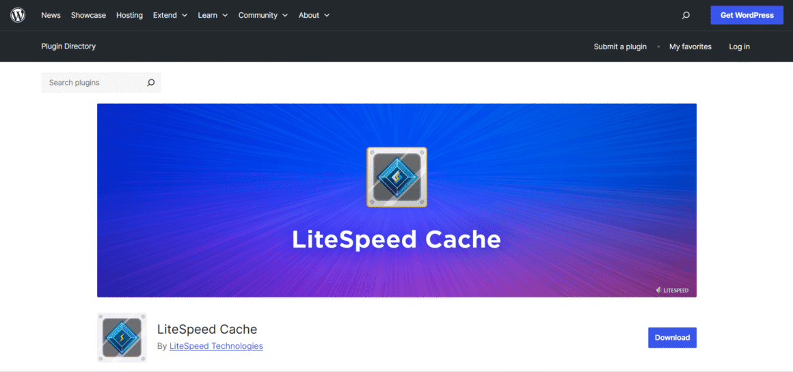
Task: Click the Log in link
Action: point(740,46)
